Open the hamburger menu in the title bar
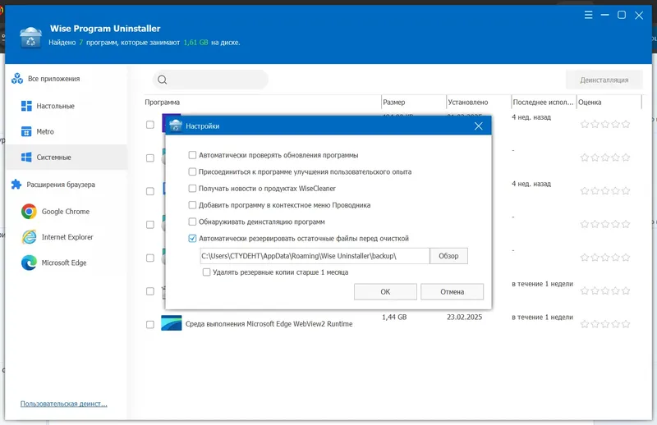The image size is (657, 425). pos(588,15)
